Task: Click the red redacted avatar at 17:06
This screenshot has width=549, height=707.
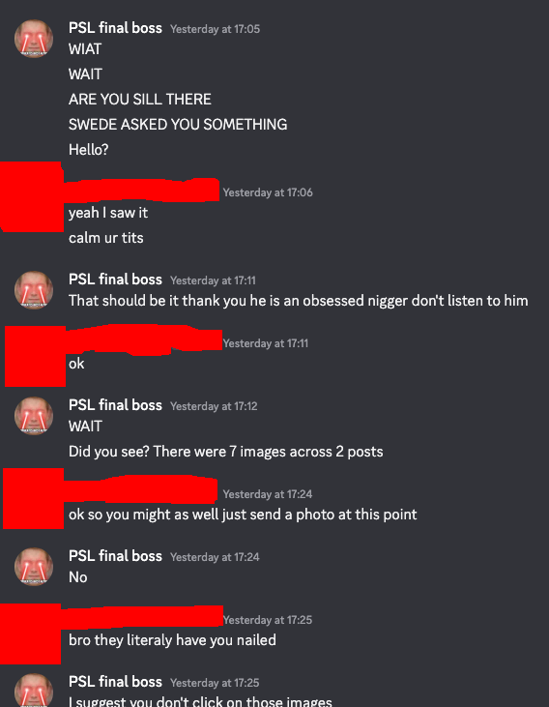Action: 32,197
